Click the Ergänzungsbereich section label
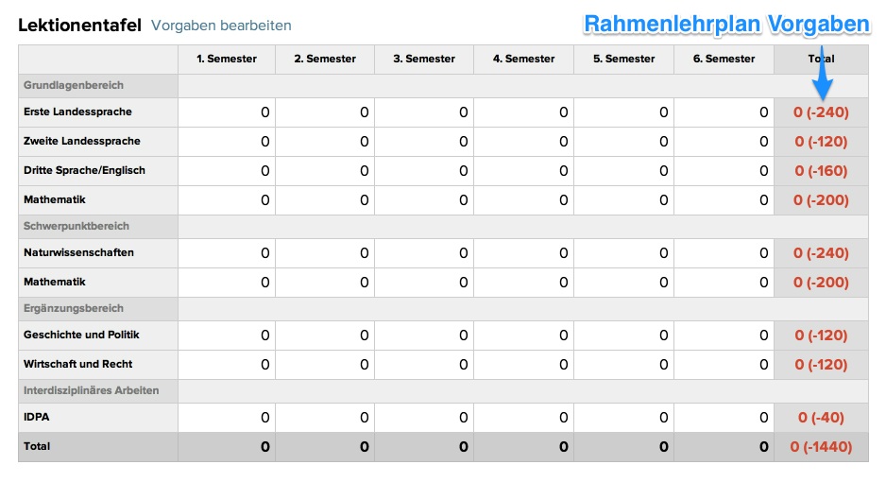Image resolution: width=886 pixels, height=482 pixels. tap(74, 308)
